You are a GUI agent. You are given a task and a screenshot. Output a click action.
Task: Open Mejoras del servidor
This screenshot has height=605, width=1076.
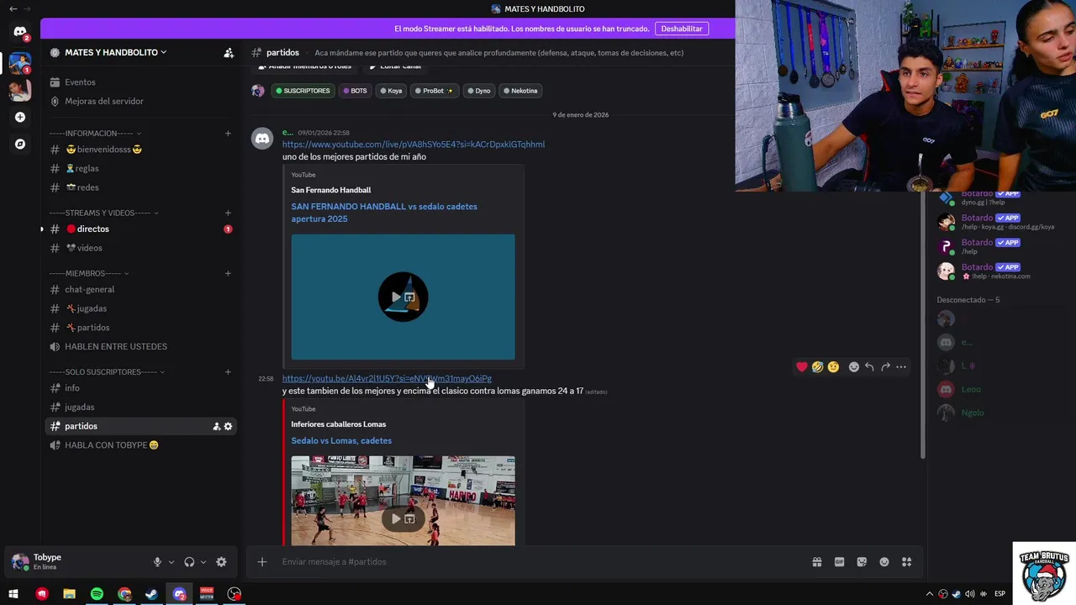[140, 101]
